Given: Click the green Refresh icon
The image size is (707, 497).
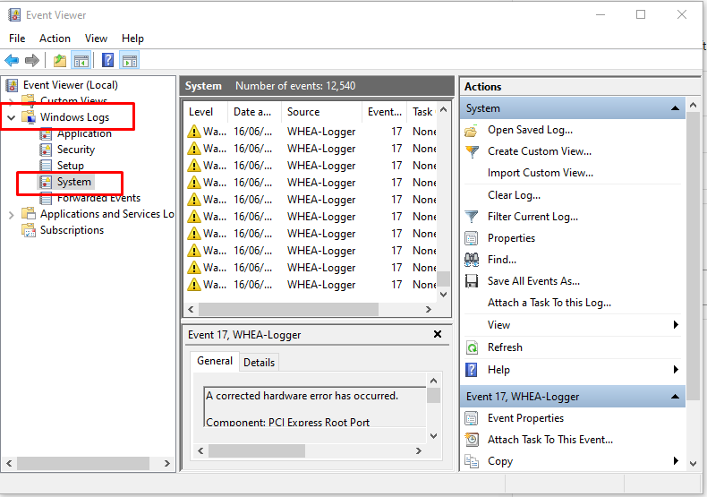Looking at the screenshot, I should (472, 347).
